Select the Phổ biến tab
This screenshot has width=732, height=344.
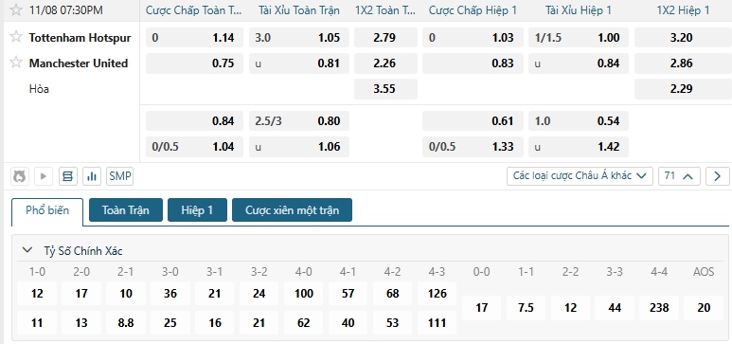coord(47,210)
